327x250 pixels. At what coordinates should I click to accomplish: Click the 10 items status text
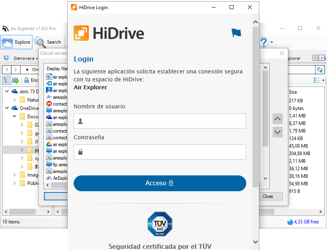pos(11,222)
